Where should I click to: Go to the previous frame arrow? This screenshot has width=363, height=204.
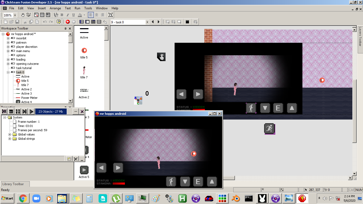point(153,22)
